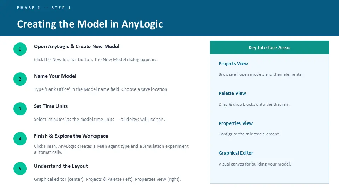Select 'Finish & Explore the Workspace' heading
Screen dimensions: 339x191
(x=71, y=136)
